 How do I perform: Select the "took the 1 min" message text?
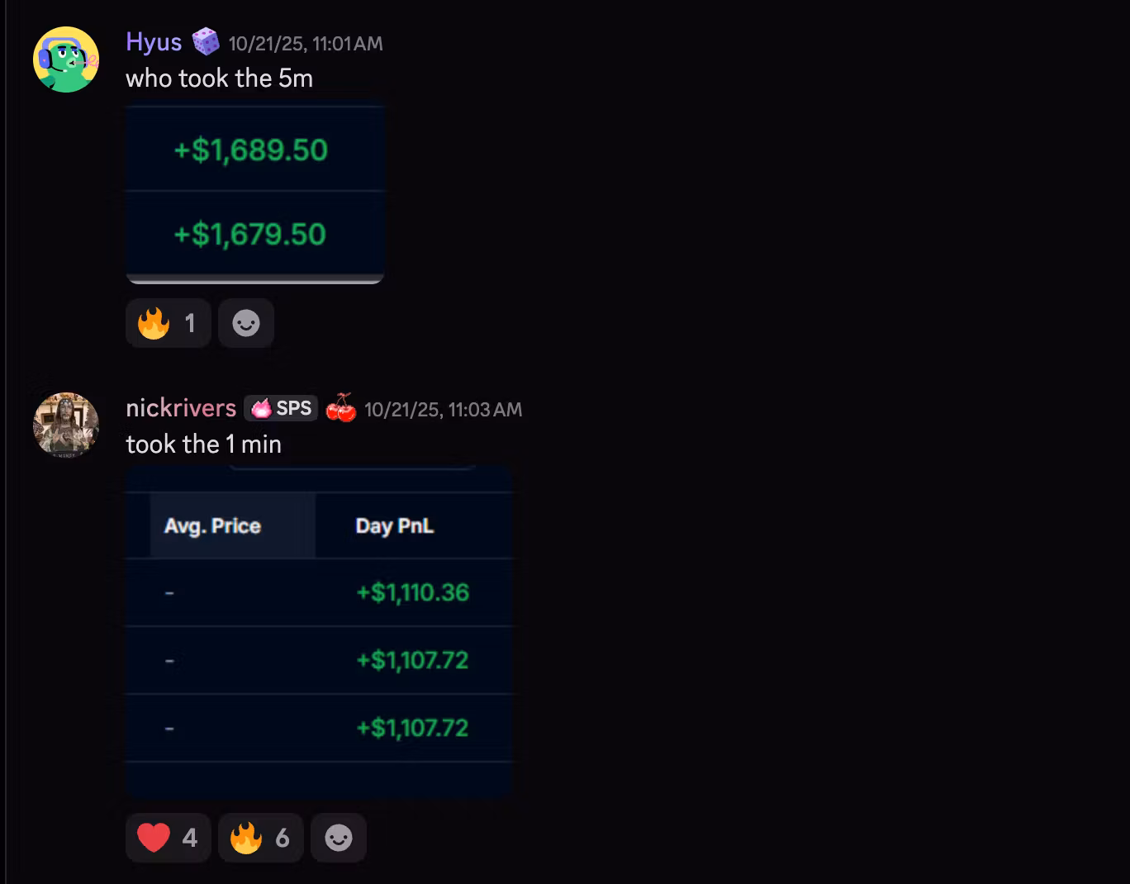[203, 444]
